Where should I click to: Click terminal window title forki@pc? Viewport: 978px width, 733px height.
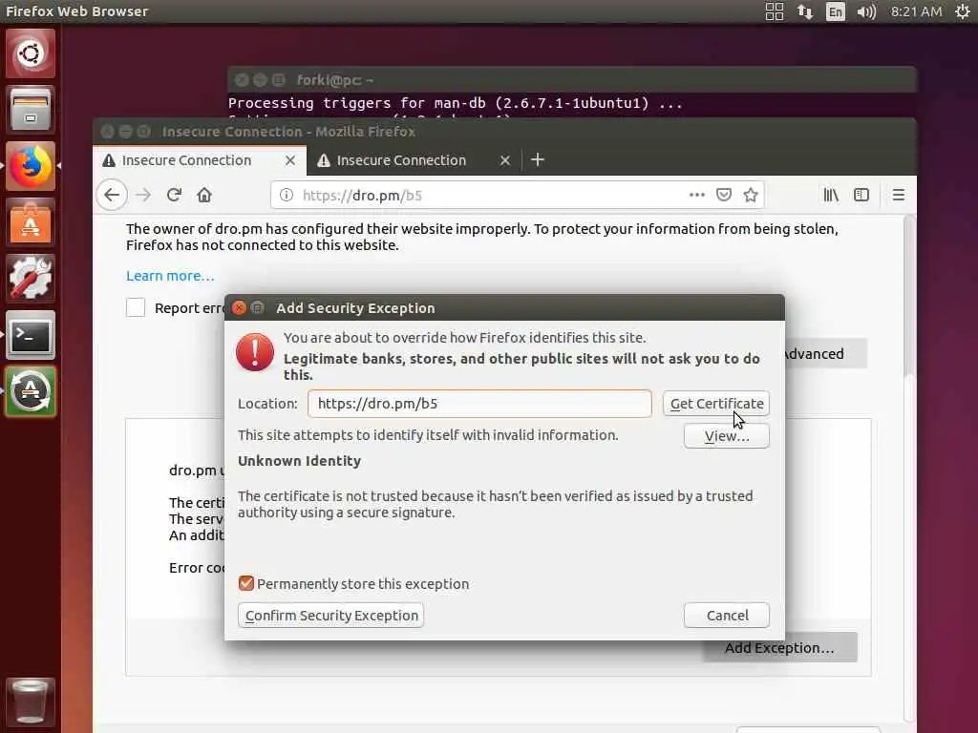click(x=335, y=80)
